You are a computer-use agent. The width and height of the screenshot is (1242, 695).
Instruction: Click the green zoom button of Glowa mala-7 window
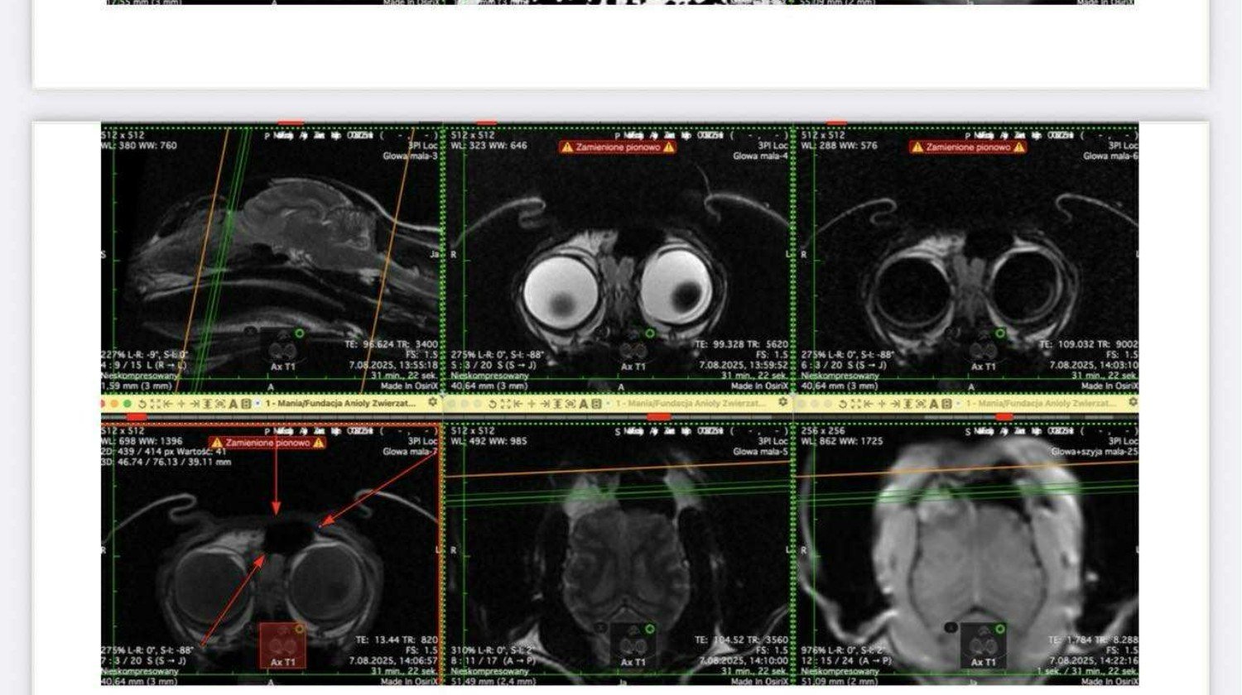(128, 404)
